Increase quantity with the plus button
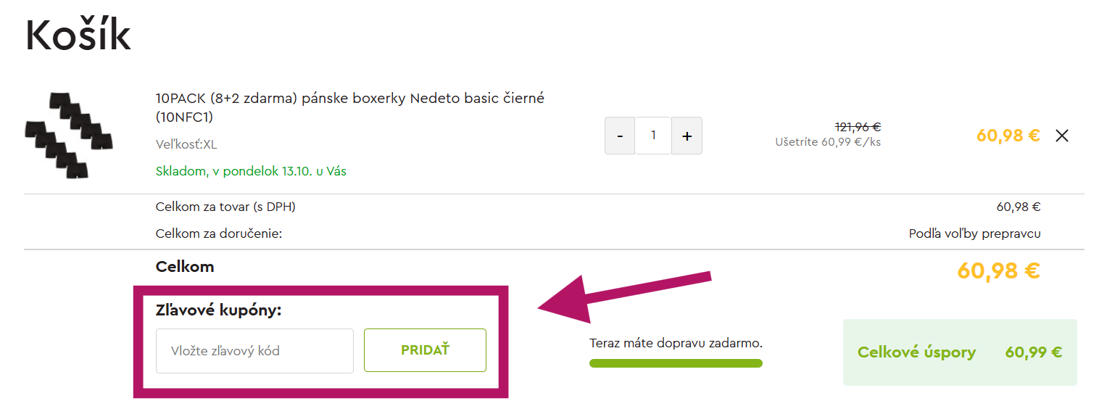This screenshot has width=1107, height=401. click(x=687, y=136)
